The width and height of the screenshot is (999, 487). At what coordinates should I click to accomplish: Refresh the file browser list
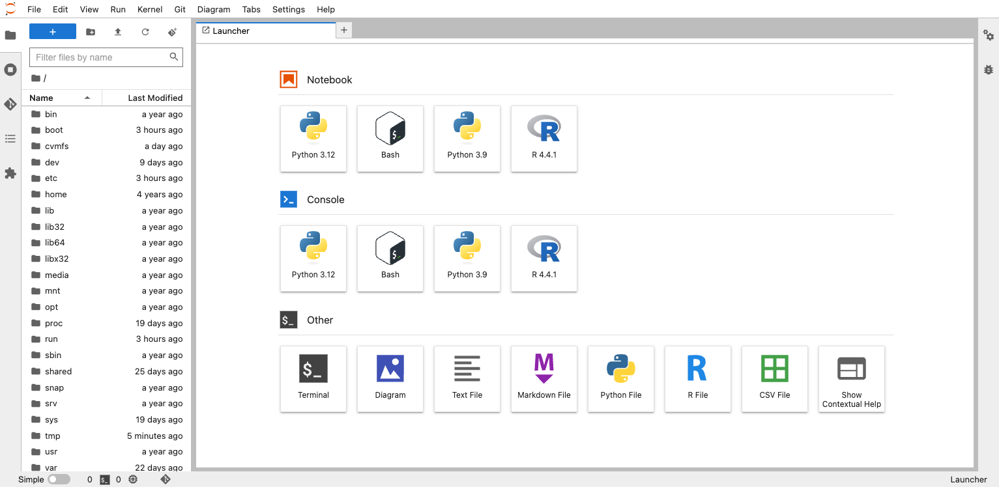(145, 32)
